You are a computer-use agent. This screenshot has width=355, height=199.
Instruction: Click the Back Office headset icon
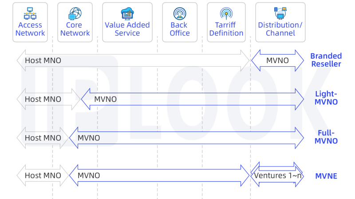tap(180, 13)
